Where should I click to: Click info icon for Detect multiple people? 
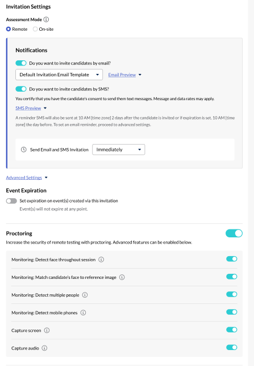(85, 295)
